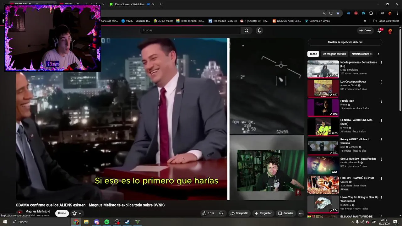
Task: Open Purple Rain video thumbnail
Action: (323, 108)
